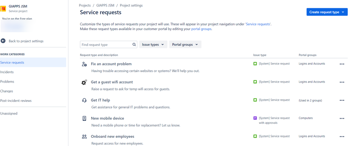Expand the Issue types filter dropdown
359x146 pixels.
(153, 44)
